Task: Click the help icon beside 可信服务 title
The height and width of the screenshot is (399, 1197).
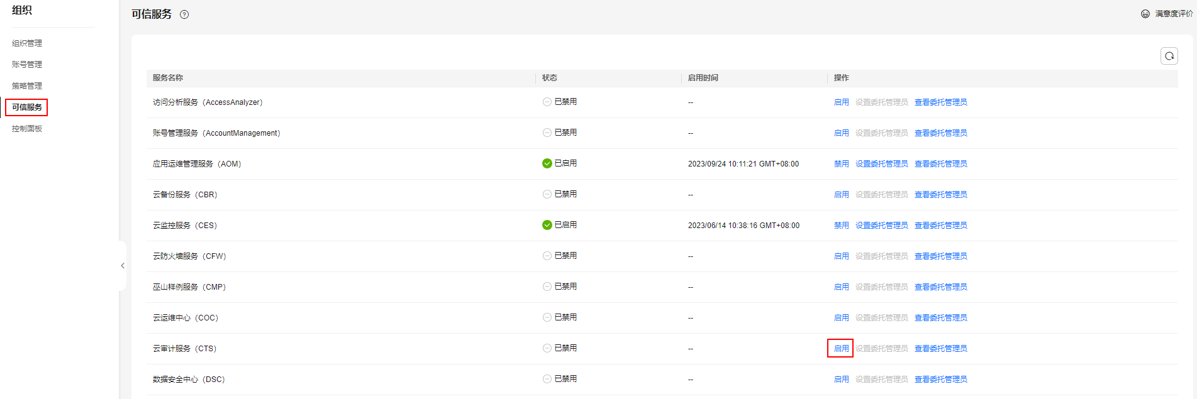Action: pos(184,14)
